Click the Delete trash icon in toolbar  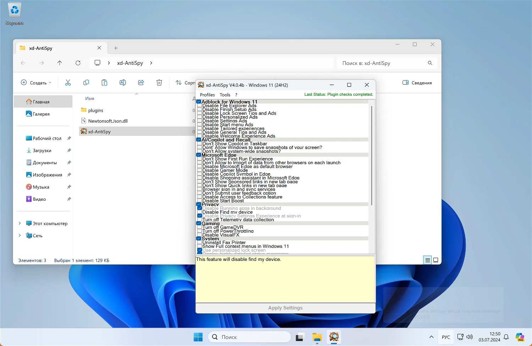[159, 83]
